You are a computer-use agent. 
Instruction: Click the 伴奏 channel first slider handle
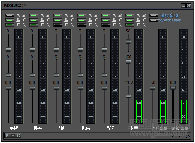coord(32,49)
